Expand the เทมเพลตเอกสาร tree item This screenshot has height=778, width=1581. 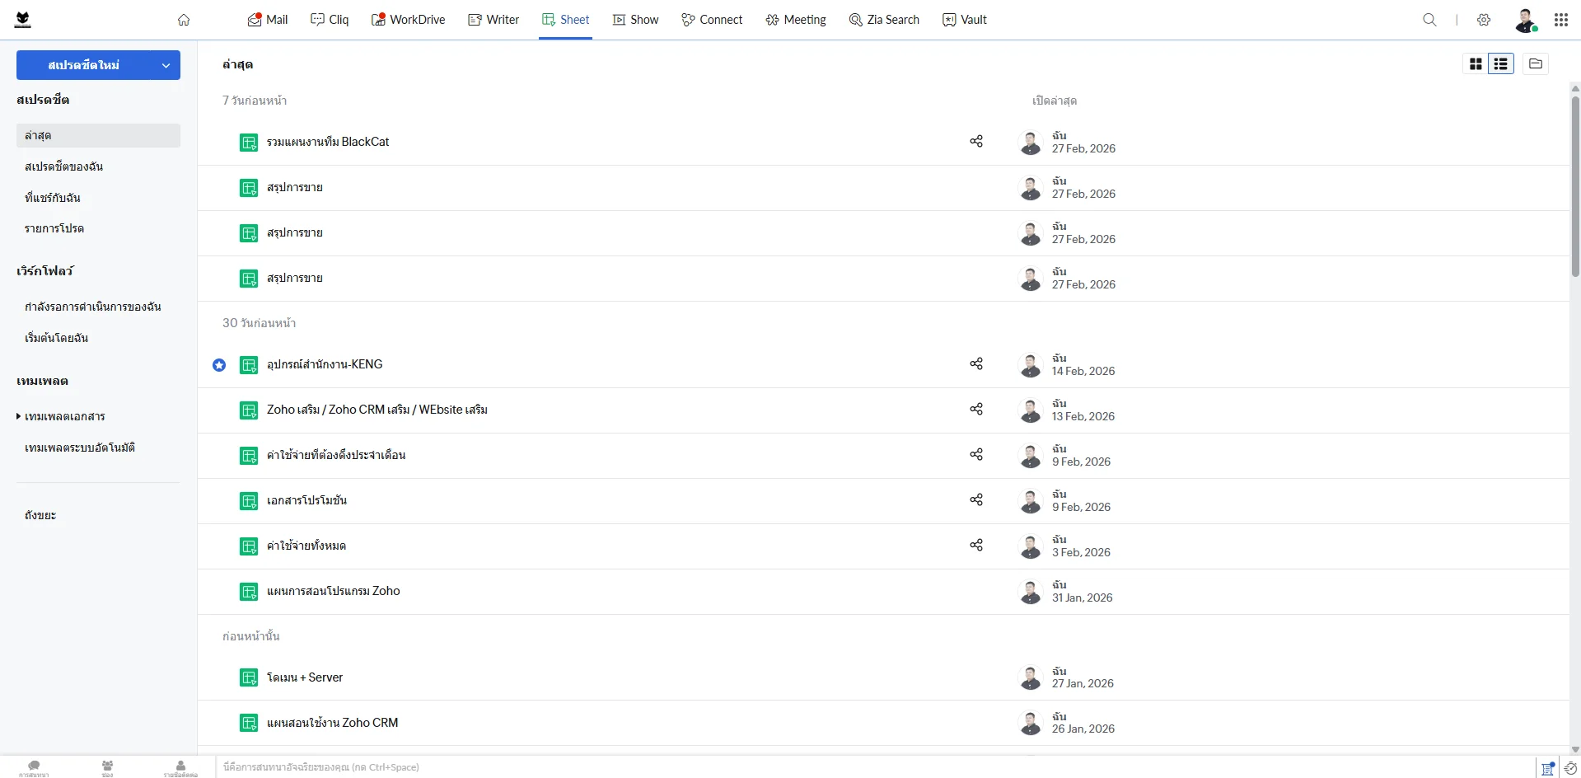(x=19, y=416)
